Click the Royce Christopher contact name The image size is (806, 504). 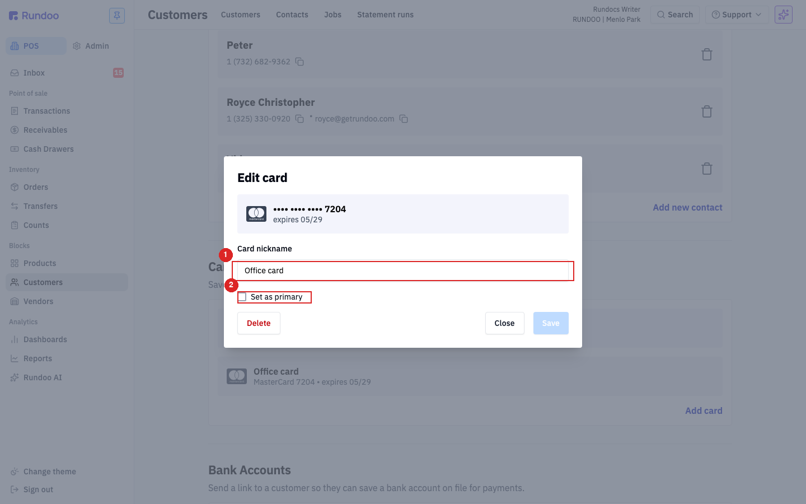click(x=271, y=102)
